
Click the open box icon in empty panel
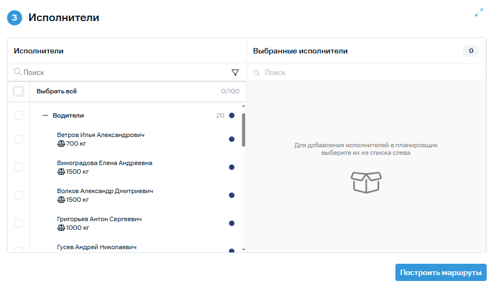tap(366, 182)
